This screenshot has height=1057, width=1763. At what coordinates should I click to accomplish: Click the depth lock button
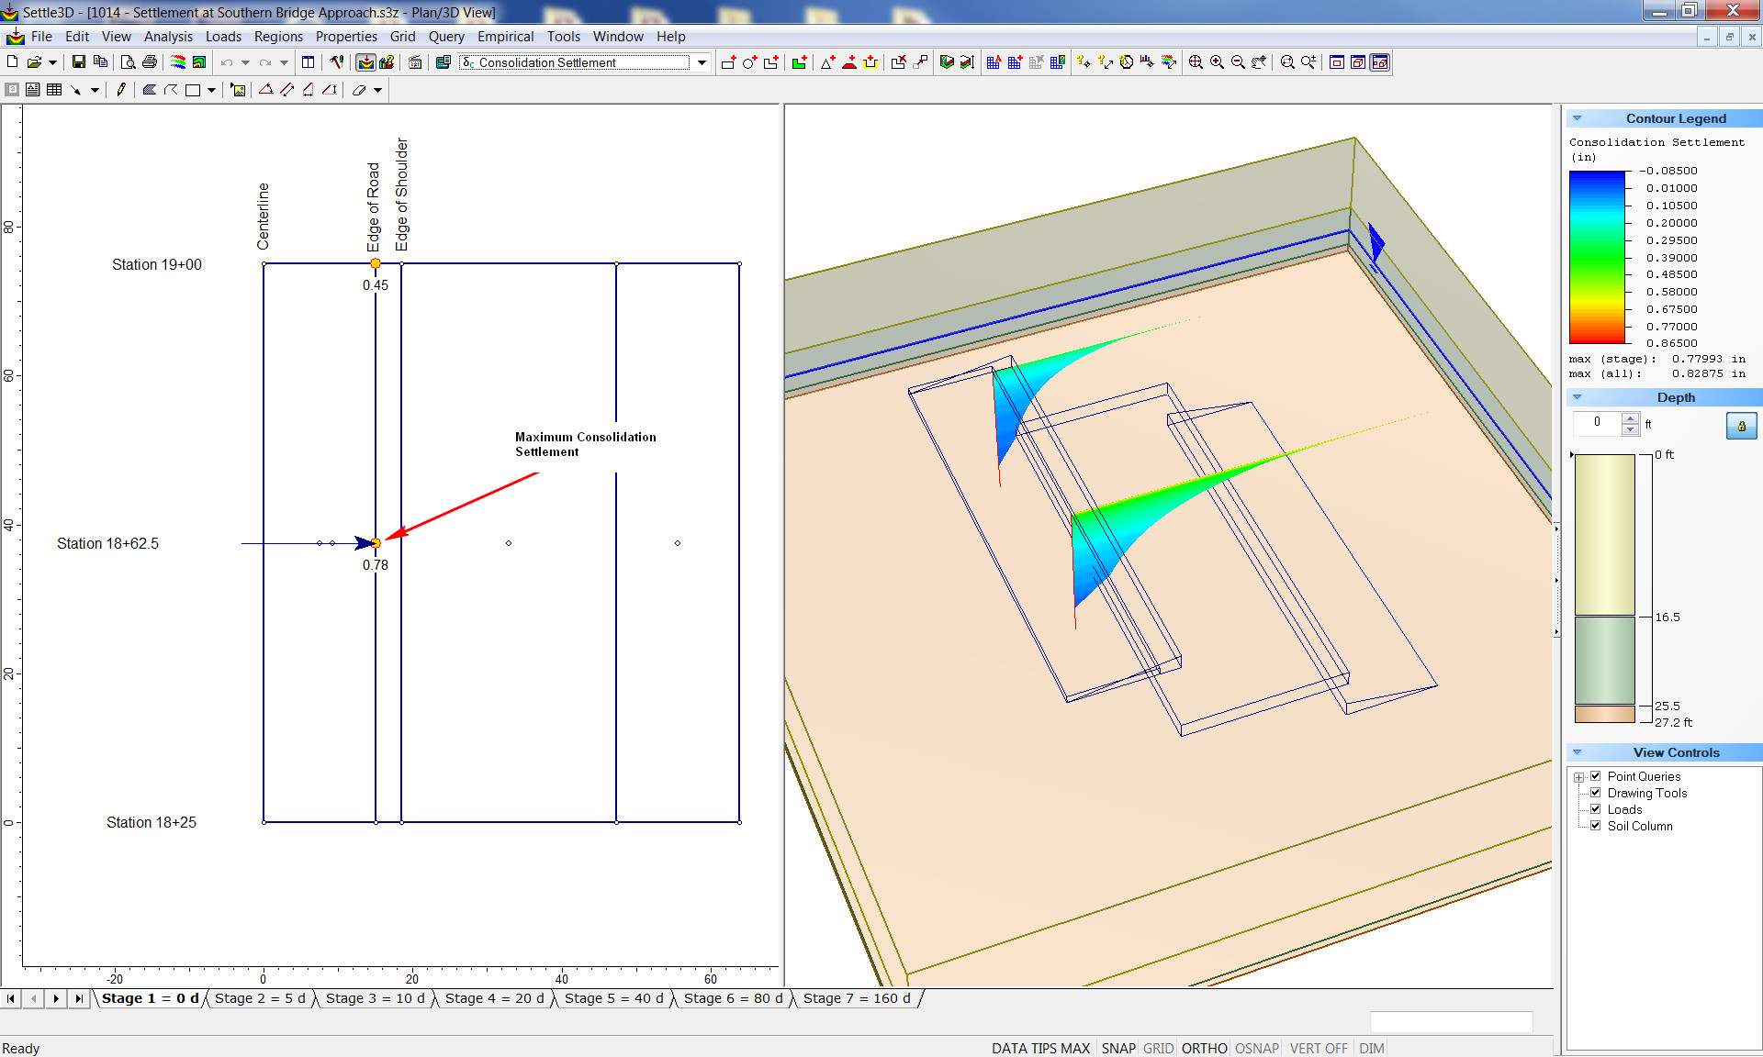click(1741, 426)
